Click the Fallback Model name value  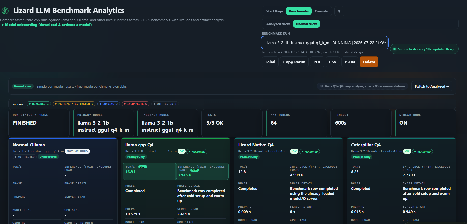point(168,126)
